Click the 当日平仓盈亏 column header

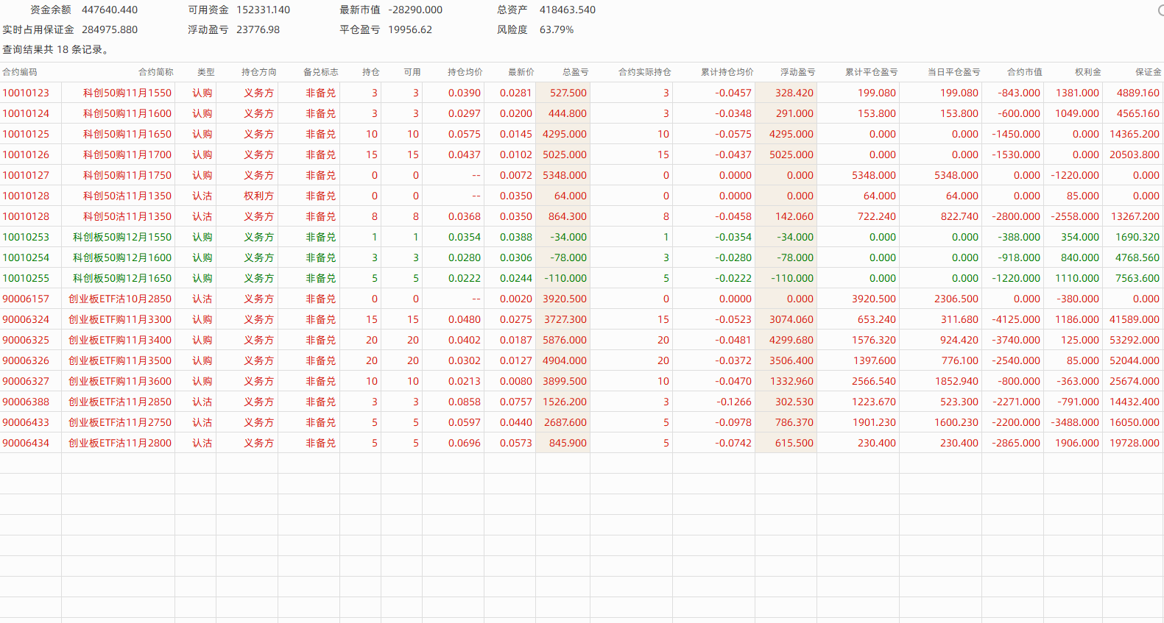point(953,72)
